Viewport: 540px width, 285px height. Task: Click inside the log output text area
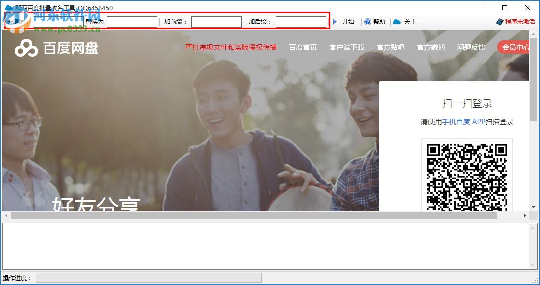265,246
